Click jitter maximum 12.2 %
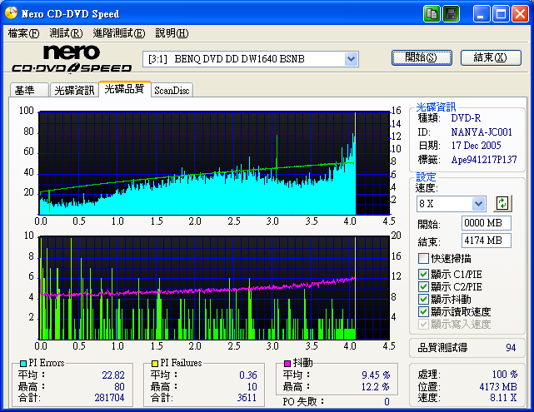The width and height of the screenshot is (534, 412). coord(375,386)
